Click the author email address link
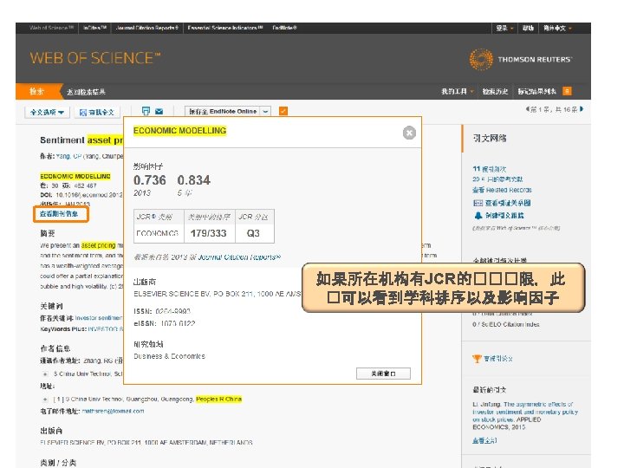The width and height of the screenshot is (624, 468). [113, 411]
